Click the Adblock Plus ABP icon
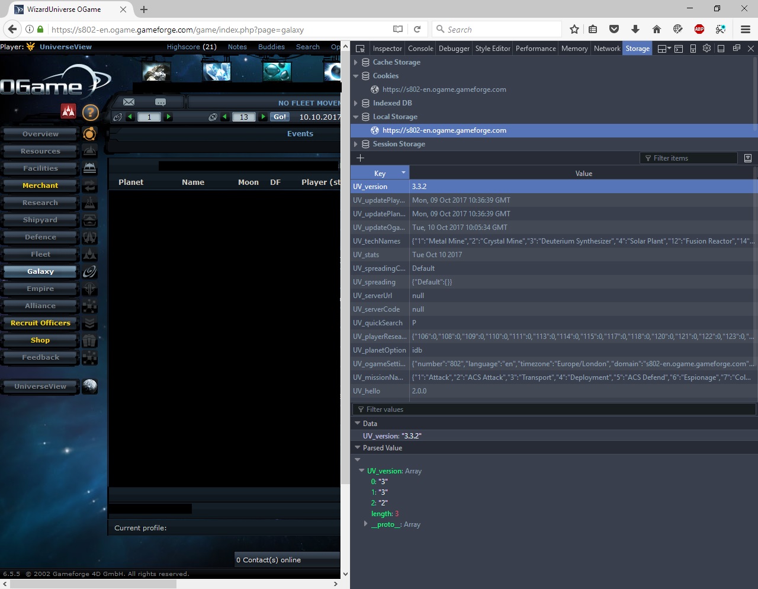758x589 pixels. 699,29
